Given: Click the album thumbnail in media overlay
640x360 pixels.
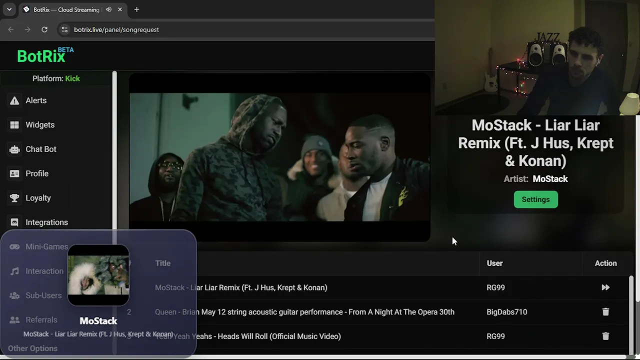Looking at the screenshot, I should pyautogui.click(x=98, y=275).
